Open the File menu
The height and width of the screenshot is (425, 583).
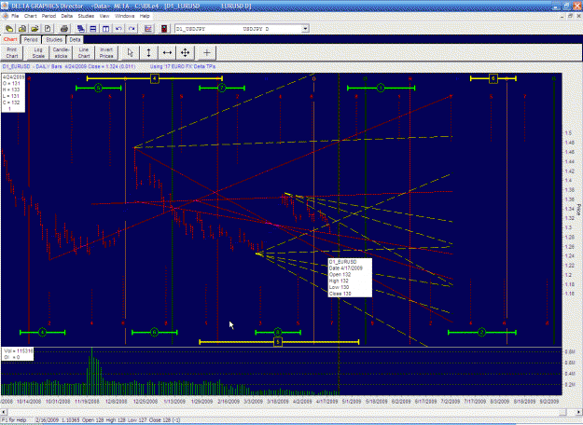[x=15, y=16]
